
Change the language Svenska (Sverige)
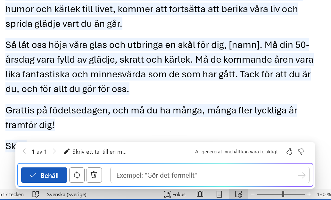click(x=67, y=194)
